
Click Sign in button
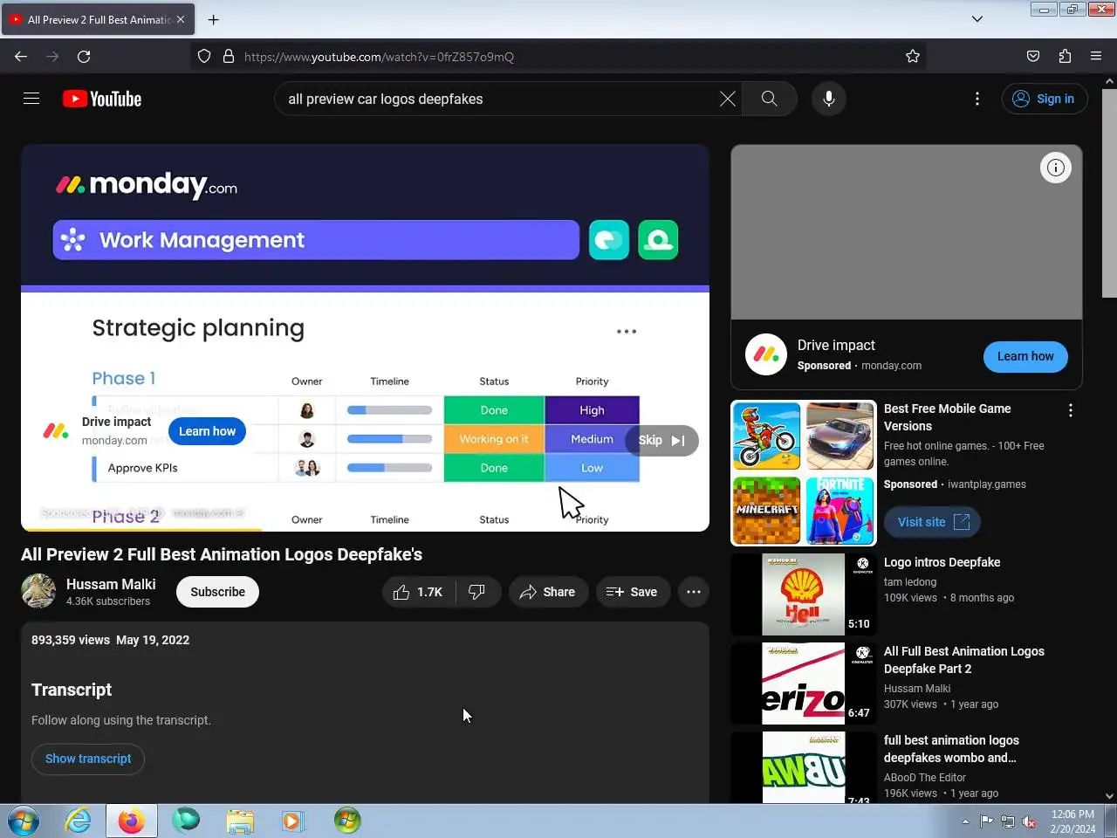click(x=1045, y=99)
